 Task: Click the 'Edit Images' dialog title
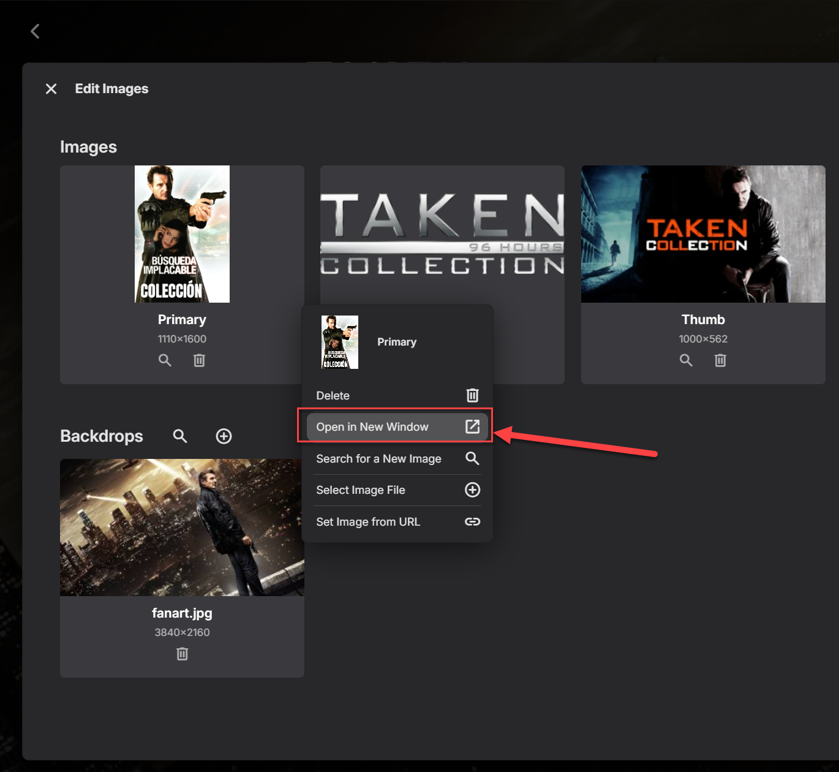(111, 89)
